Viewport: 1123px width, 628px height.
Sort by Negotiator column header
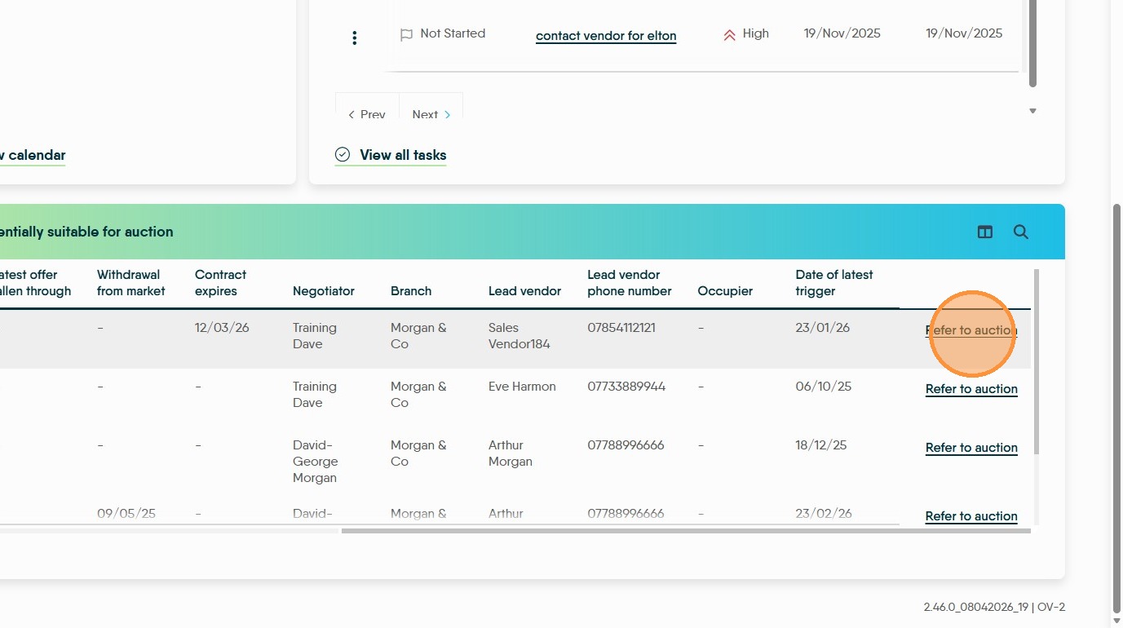[324, 291]
